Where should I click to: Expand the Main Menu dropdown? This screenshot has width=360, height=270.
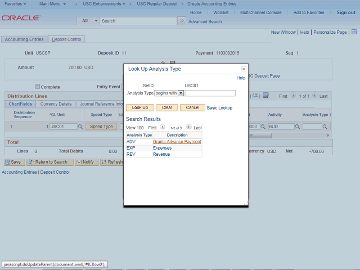[x=52, y=4]
